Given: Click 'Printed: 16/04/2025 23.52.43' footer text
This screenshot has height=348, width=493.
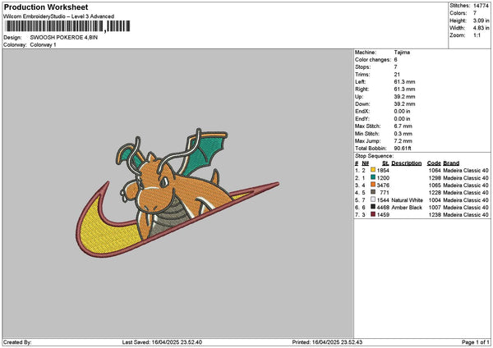Looking at the screenshot, I should click(327, 342).
